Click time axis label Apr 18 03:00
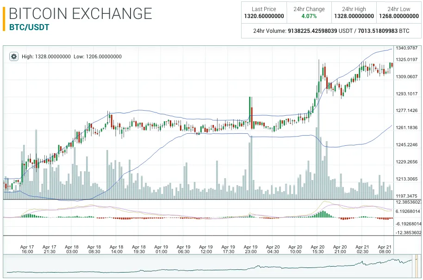423x280 pixels. (72, 249)
